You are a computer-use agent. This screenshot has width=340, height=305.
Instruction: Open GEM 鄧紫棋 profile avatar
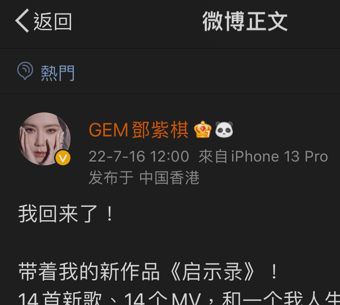44,139
